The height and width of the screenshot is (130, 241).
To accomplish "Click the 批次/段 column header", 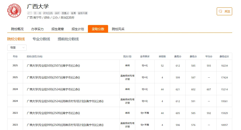I will pos(127,56).
